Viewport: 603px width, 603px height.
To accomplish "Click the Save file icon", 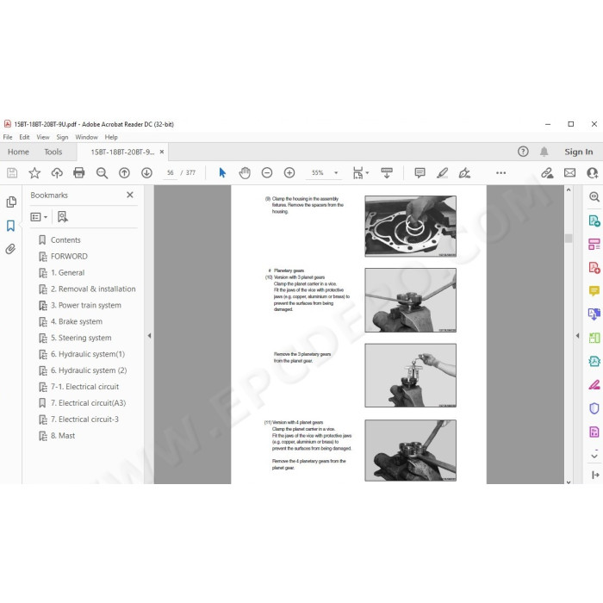I will coord(12,173).
